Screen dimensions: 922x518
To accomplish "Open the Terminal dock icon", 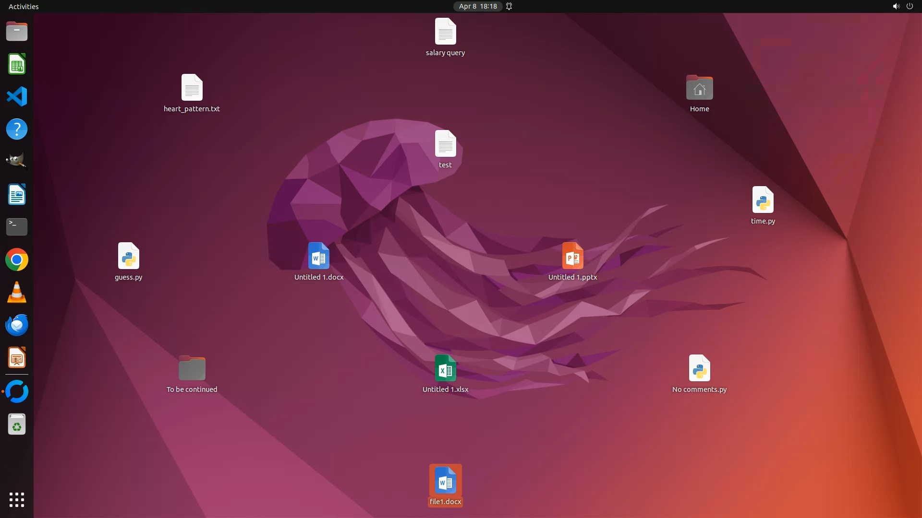I will coord(17,227).
